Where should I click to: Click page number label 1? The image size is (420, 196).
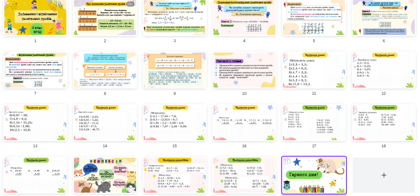click(35, 41)
